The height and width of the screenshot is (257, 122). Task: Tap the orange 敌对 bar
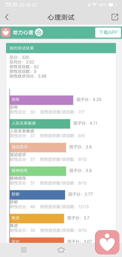pyautogui.click(x=37, y=240)
